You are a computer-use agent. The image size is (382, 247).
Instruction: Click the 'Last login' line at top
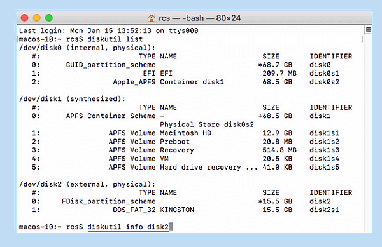point(109,30)
